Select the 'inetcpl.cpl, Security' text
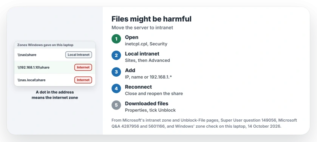The width and height of the screenshot is (317, 142). coord(146,44)
